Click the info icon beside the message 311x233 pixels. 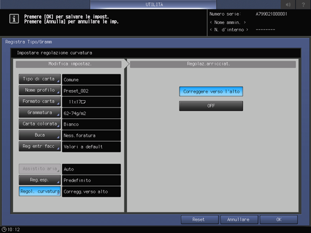(14, 19)
